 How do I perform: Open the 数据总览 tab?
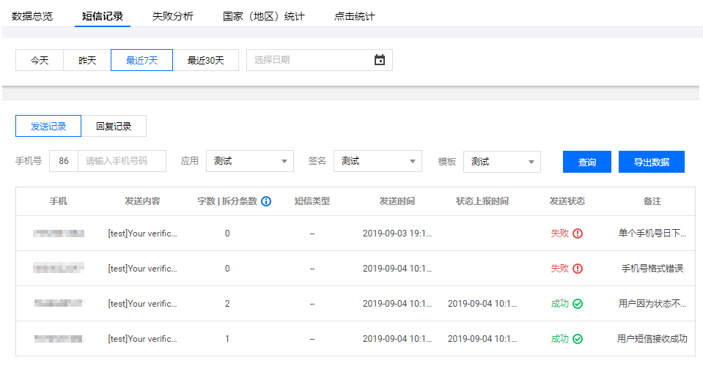32,16
